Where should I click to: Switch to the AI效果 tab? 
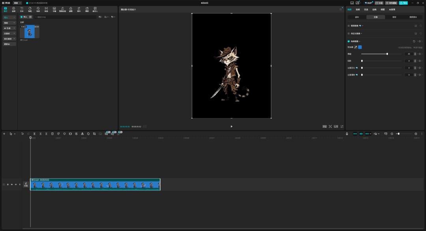tap(392, 9)
